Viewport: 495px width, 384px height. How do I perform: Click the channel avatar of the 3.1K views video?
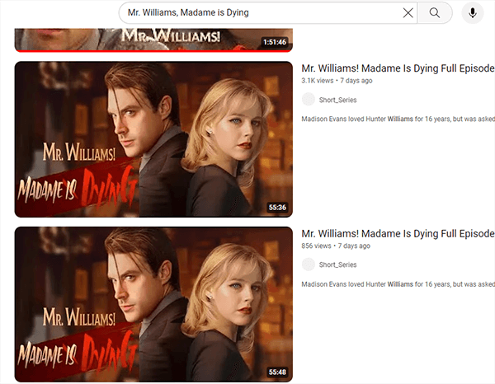(x=308, y=100)
